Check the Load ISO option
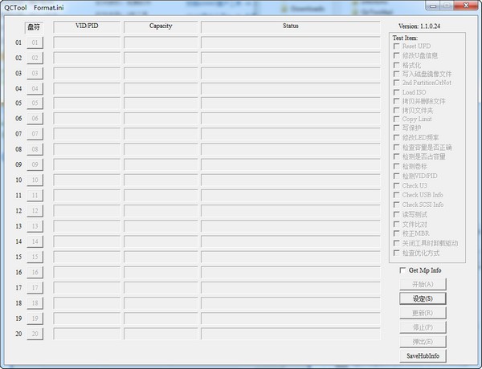 tap(396, 92)
